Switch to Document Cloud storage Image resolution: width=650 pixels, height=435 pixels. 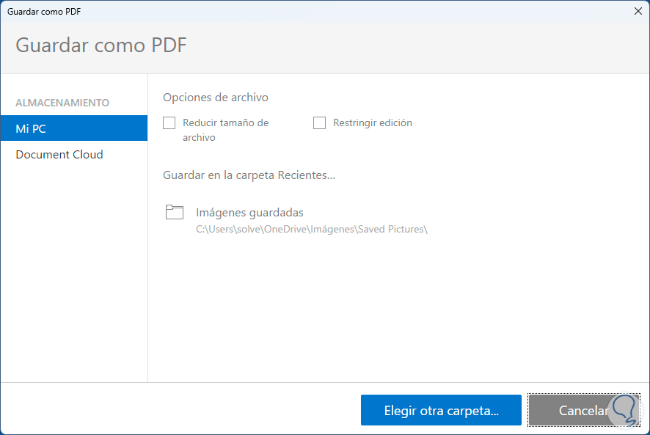(x=59, y=154)
